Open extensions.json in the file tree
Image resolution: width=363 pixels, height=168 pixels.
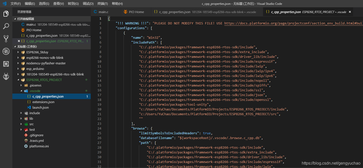coord(43,102)
